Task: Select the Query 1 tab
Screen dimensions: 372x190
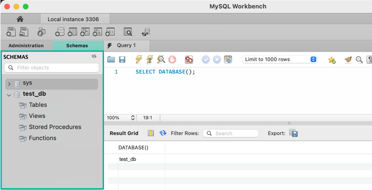Action: (126, 46)
